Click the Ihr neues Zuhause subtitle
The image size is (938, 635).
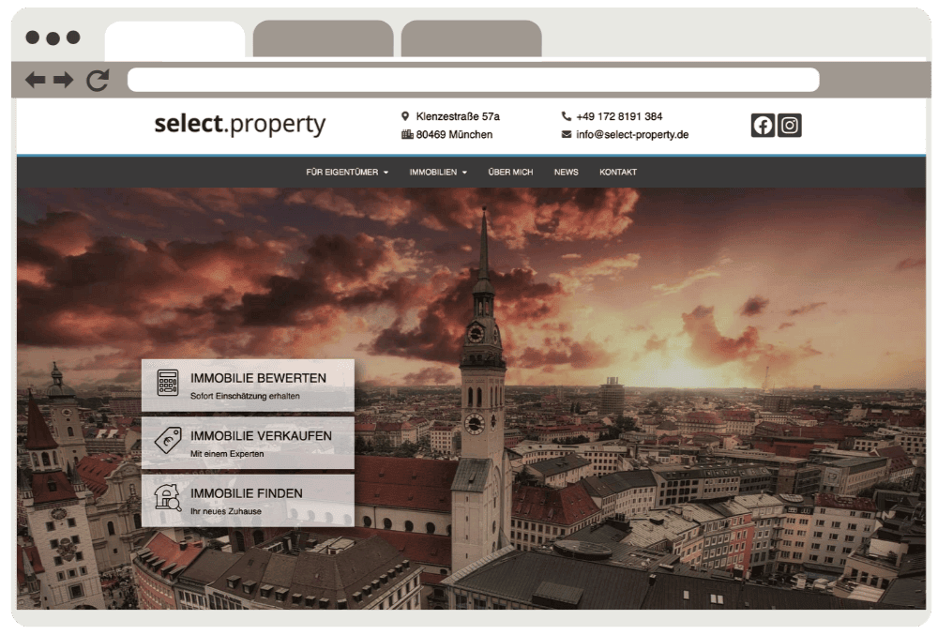[225, 511]
